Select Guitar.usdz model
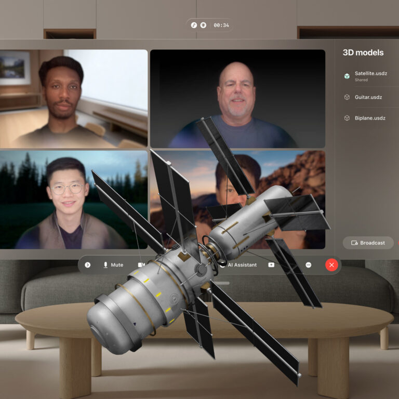399x399 pixels. coord(368,97)
